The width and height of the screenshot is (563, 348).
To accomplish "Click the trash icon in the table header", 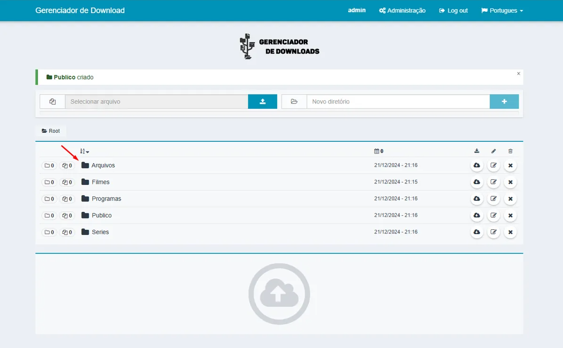I will pyautogui.click(x=510, y=151).
